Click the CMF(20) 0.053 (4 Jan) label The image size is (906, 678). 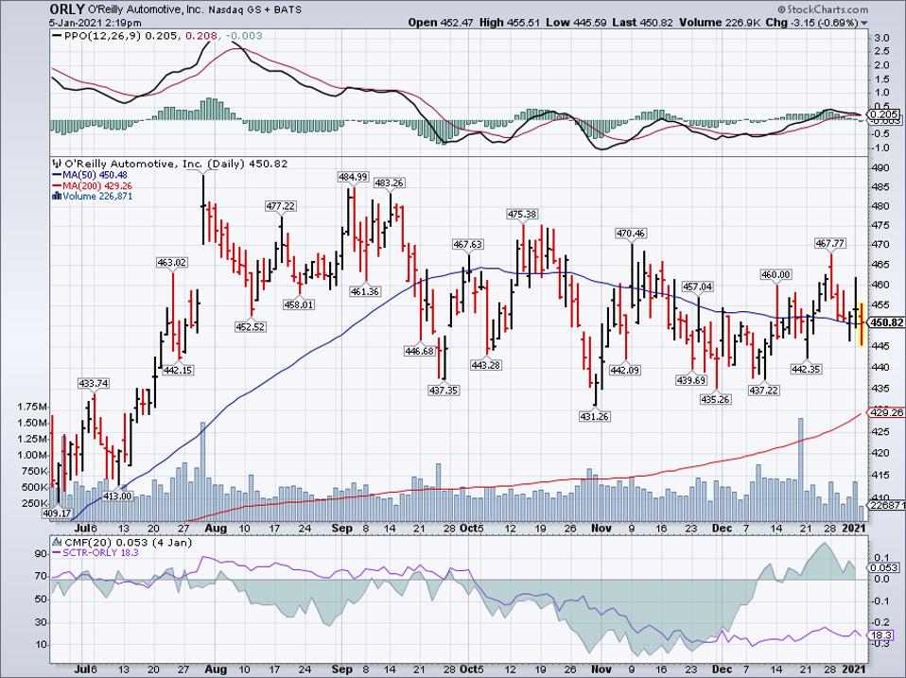tap(129, 542)
